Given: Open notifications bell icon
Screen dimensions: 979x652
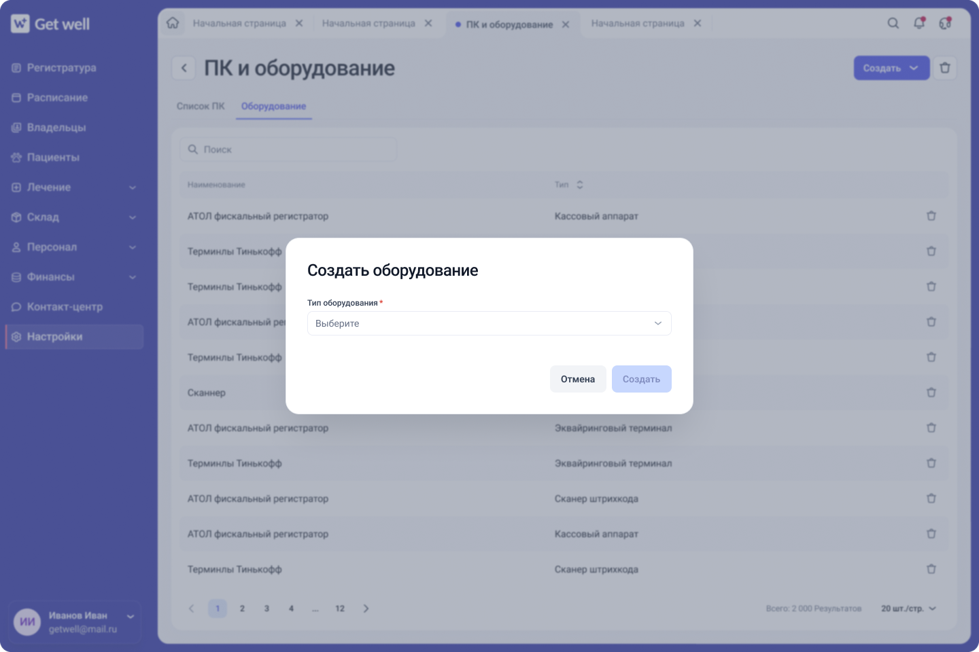Looking at the screenshot, I should point(919,23).
